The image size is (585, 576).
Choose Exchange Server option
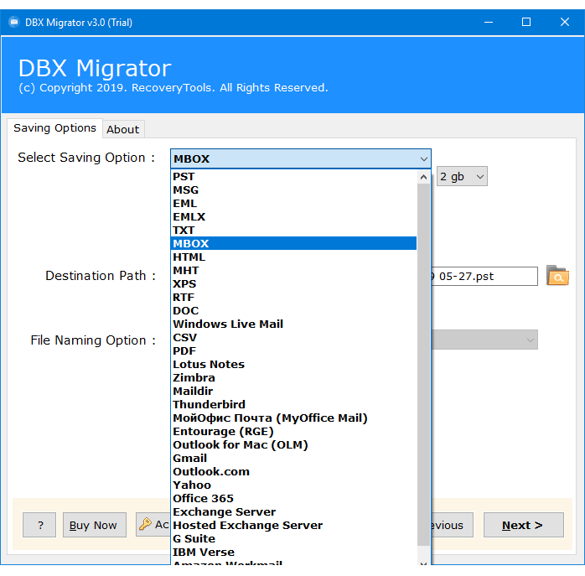(293, 512)
